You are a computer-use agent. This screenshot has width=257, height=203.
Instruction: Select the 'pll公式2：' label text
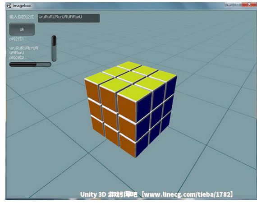point(18,58)
